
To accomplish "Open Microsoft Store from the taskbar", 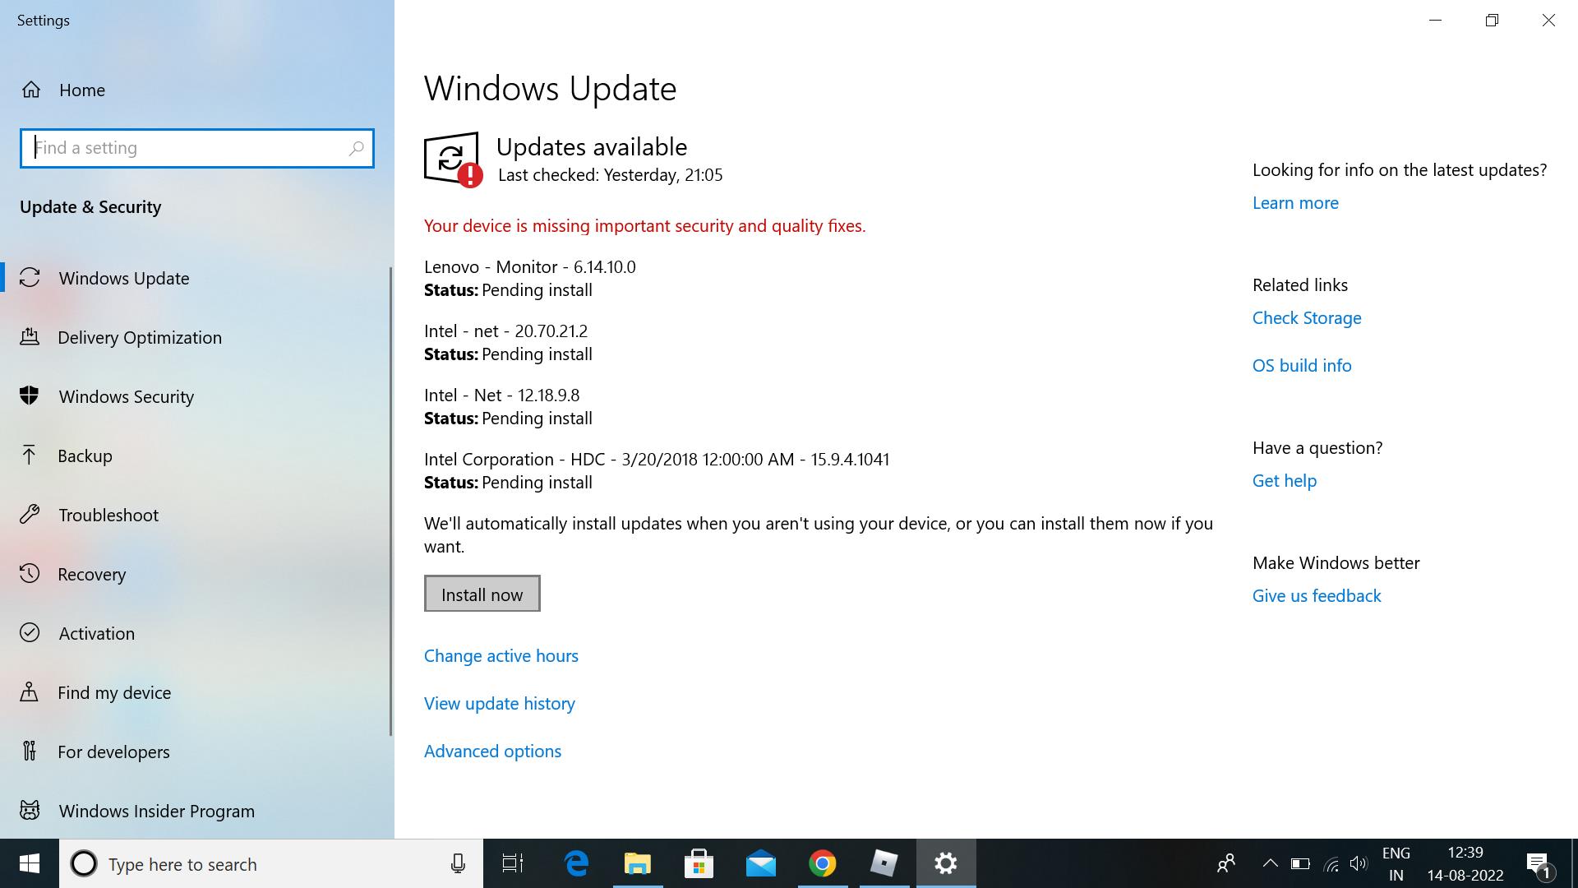I will pyautogui.click(x=699, y=863).
